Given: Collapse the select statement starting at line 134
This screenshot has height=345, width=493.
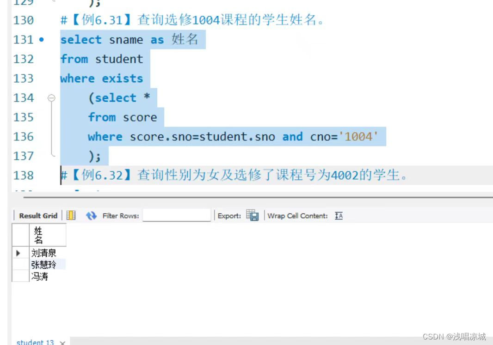Looking at the screenshot, I should click(52, 98).
